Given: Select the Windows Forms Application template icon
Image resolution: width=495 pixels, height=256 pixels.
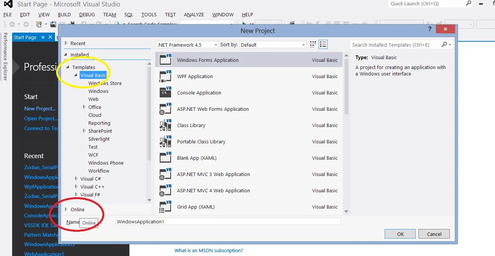Looking at the screenshot, I should (165, 60).
